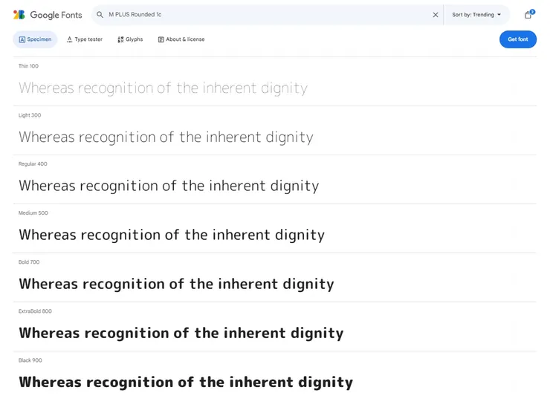
Task: Click the Black 900 specimen text
Action: 186,382
